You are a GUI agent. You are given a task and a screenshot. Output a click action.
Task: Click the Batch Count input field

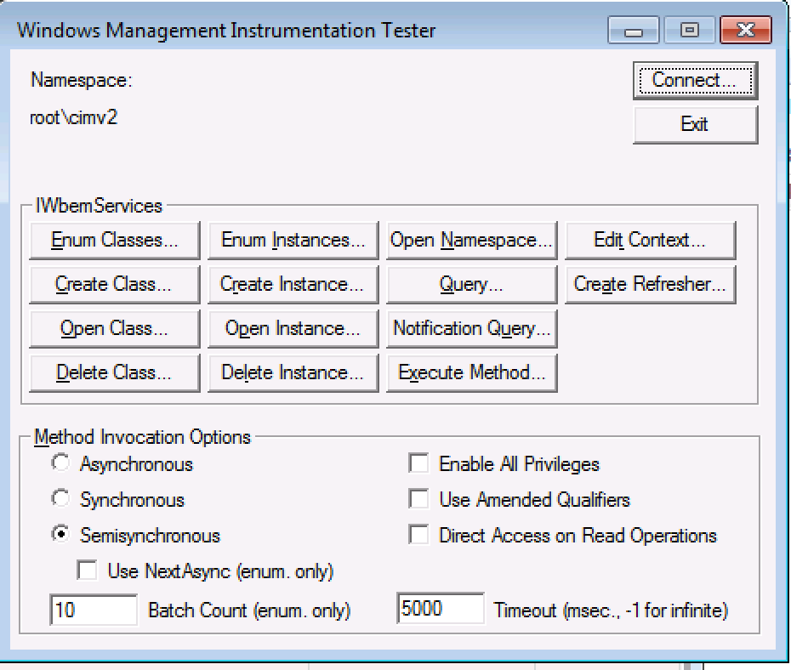(94, 610)
